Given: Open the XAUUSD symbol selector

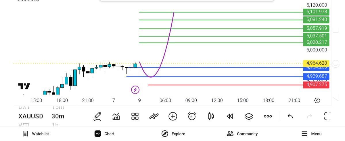Looking at the screenshot, I should pyautogui.click(x=31, y=116).
